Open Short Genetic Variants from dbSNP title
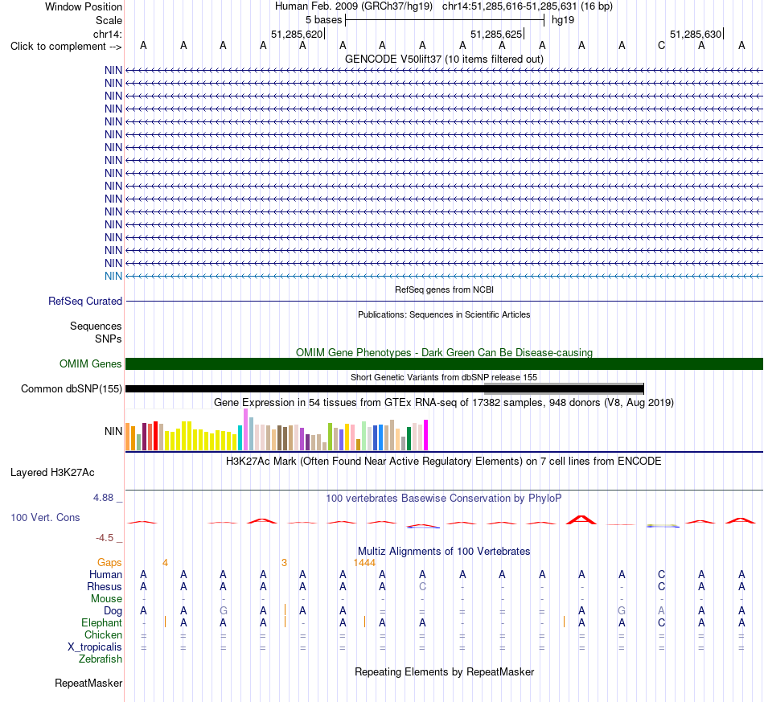Image resolution: width=764 pixels, height=702 pixels. coord(444,377)
